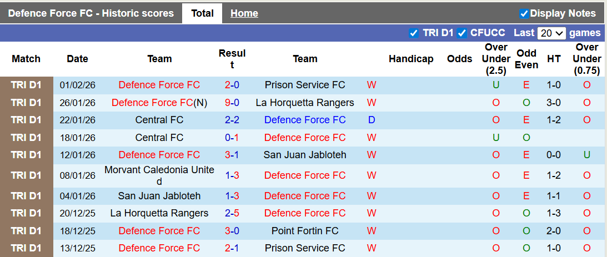Open the Last 20 games dropdown
This screenshot has height=257, width=607.
551,33
